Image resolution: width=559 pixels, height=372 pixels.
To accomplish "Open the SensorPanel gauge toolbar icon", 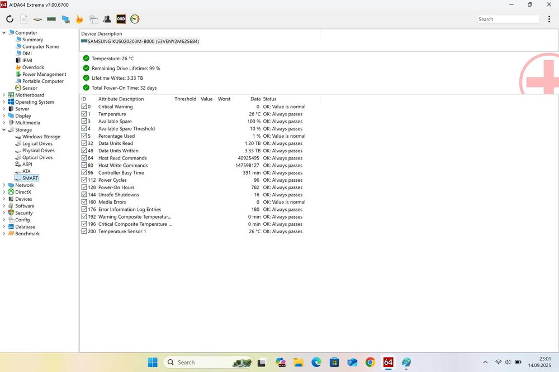I will click(x=135, y=19).
